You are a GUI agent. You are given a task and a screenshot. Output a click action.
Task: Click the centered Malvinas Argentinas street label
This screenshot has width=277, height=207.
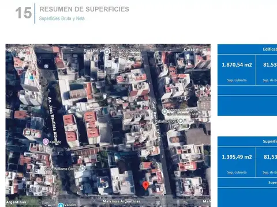(121, 201)
